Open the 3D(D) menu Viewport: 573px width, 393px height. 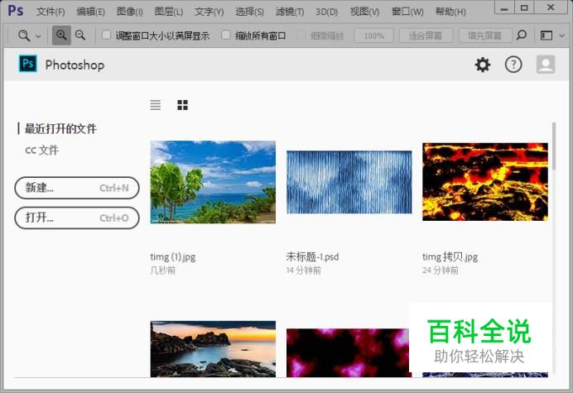pos(326,12)
